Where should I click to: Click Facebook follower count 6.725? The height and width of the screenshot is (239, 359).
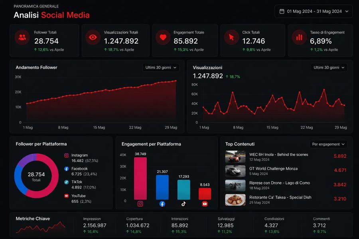(77, 174)
